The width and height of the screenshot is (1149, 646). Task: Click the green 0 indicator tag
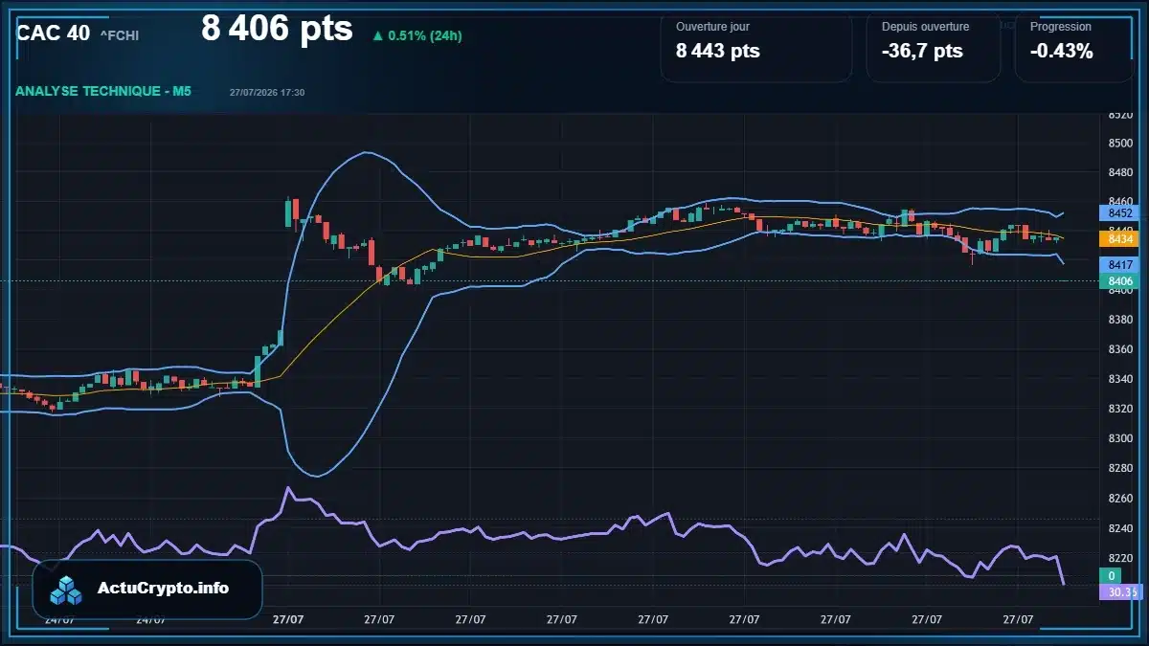coord(1110,575)
